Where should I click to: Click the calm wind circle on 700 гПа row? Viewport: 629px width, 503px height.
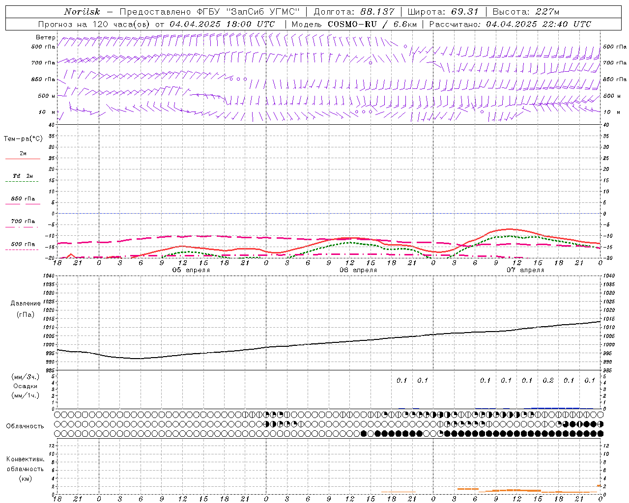click(371, 63)
